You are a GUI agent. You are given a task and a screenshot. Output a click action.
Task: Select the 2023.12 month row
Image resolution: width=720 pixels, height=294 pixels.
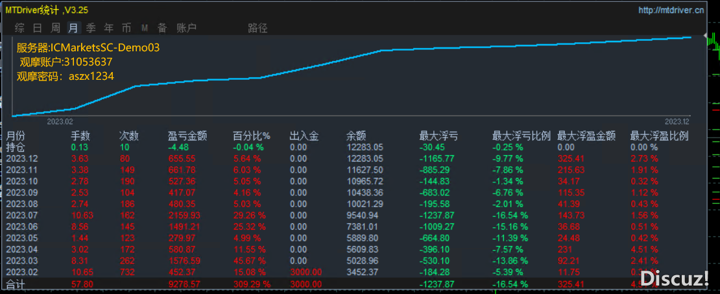22,158
